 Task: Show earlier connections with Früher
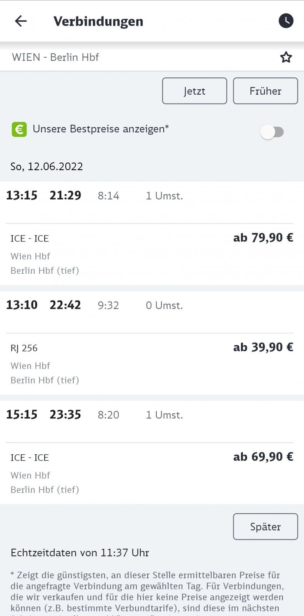tap(266, 91)
